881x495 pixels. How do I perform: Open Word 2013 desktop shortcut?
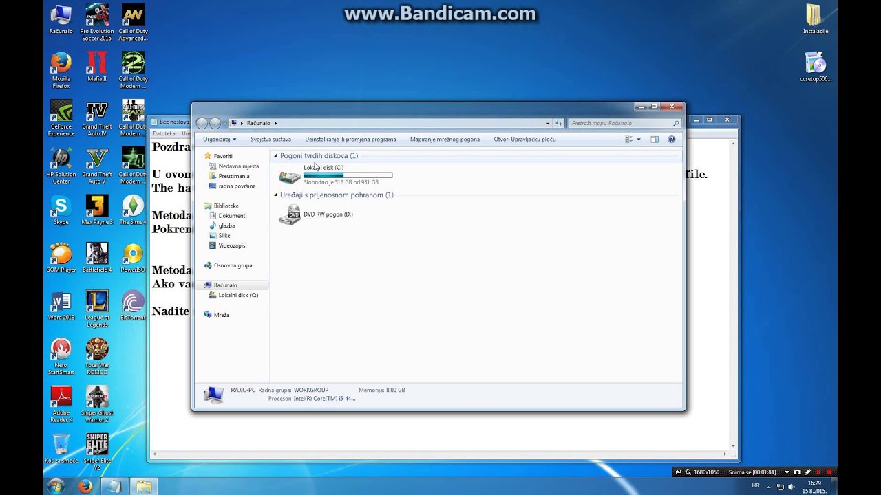pos(61,306)
